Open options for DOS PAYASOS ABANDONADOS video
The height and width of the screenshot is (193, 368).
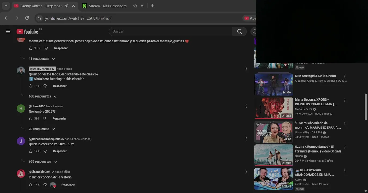pyautogui.click(x=345, y=171)
